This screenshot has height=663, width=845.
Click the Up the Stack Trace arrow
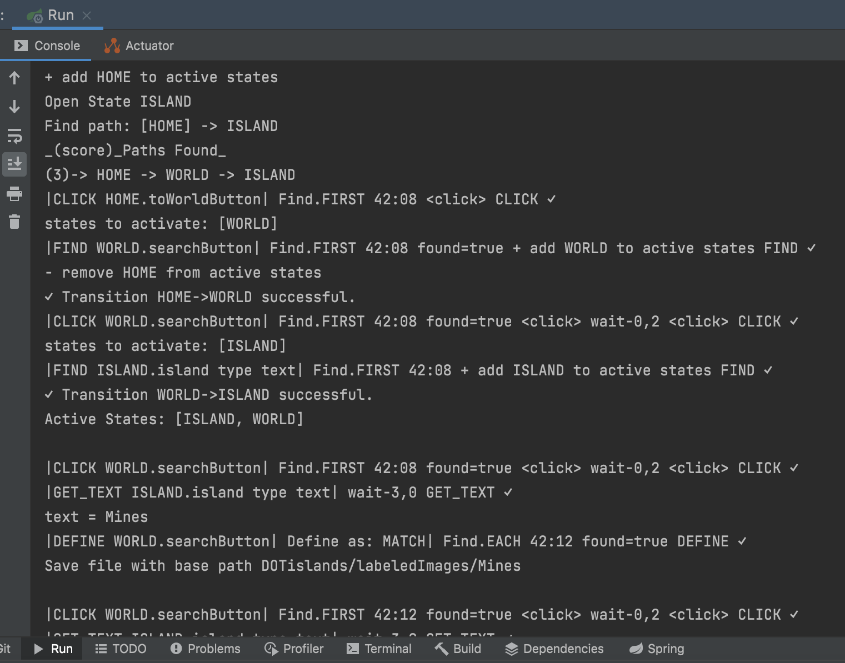14,78
